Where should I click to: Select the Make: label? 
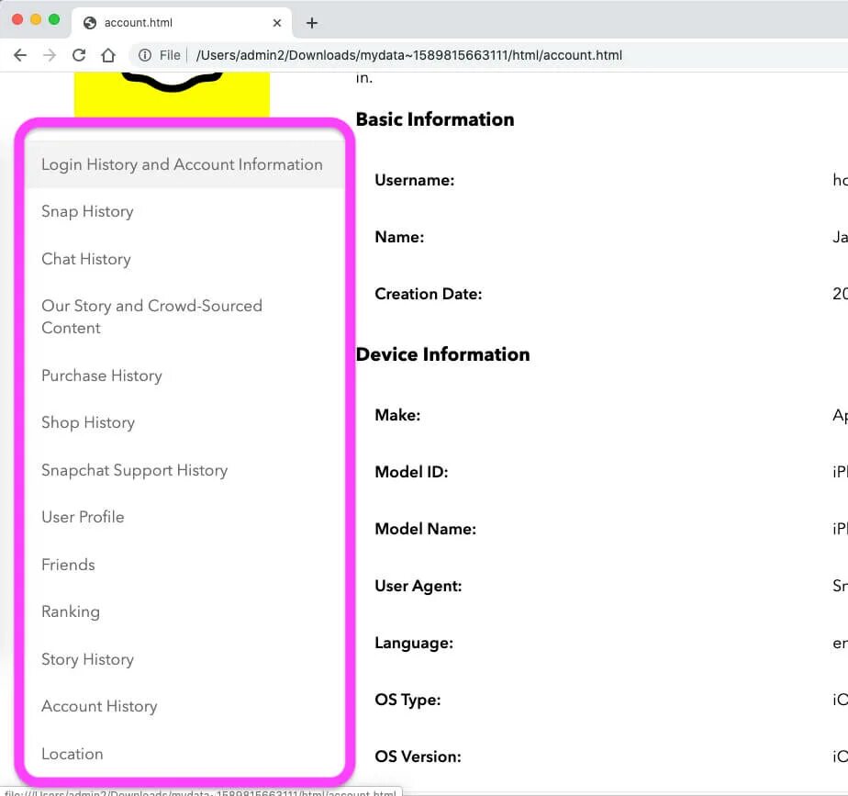pyautogui.click(x=397, y=415)
